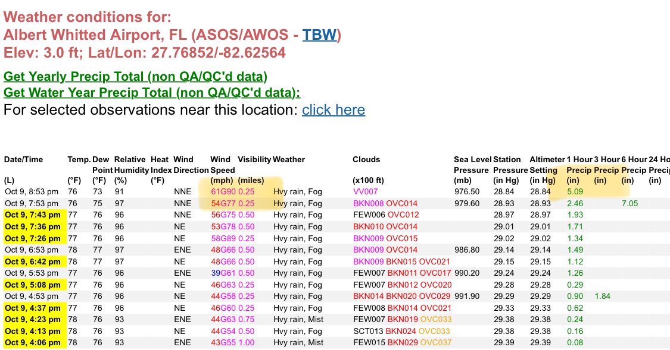Click the 3 hour precip value 1.84
Viewport: 670px width, 350px height.
603,297
